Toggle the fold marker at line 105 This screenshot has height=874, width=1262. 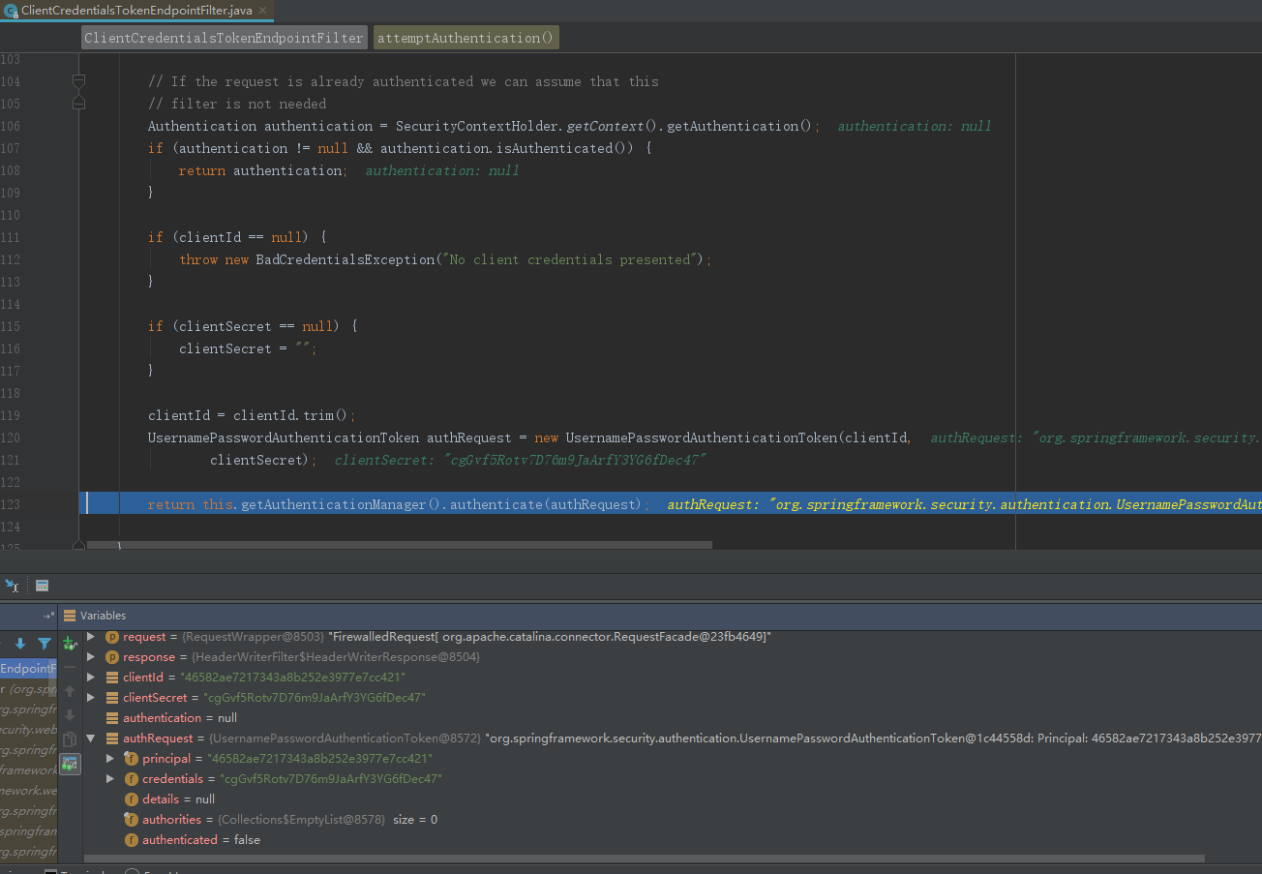coord(78,104)
